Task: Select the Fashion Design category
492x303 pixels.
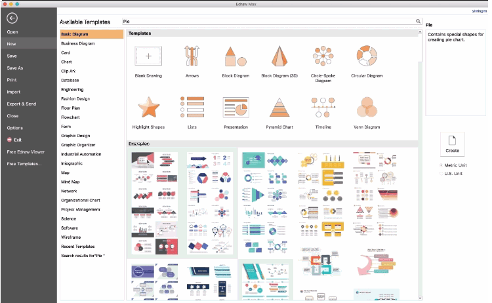Action: (75, 99)
